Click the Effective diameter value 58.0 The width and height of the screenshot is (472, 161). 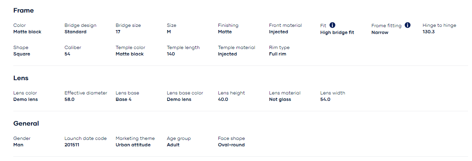pyautogui.click(x=69, y=99)
